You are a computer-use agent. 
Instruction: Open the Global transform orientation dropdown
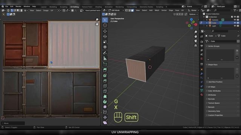pos(193,10)
